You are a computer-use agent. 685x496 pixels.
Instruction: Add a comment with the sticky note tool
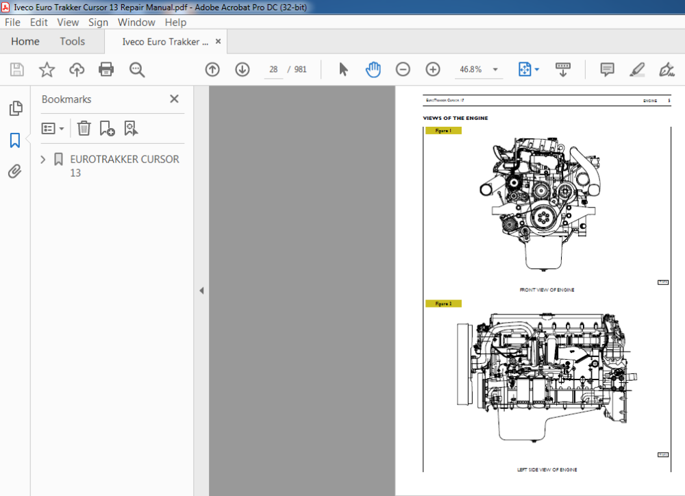(607, 69)
